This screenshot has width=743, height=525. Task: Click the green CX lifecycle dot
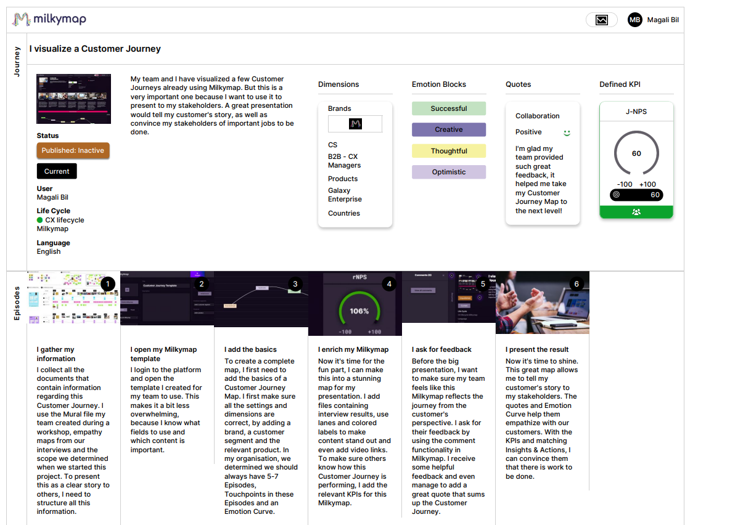40,220
